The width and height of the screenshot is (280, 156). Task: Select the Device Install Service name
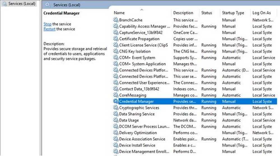click(x=137, y=145)
